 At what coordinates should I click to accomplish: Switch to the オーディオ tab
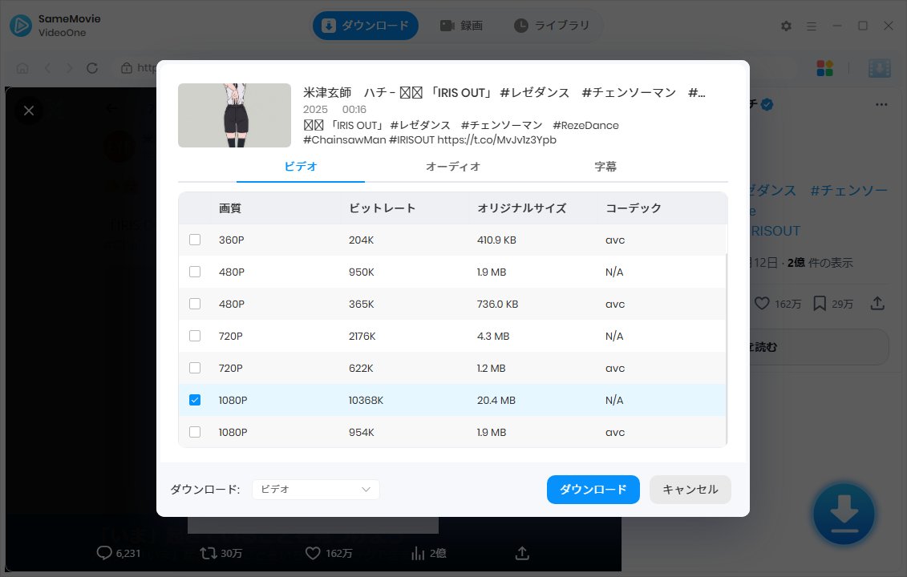(453, 167)
